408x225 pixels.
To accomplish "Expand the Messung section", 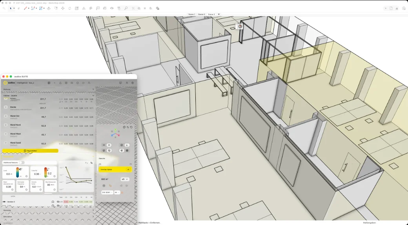I will pos(48,210).
